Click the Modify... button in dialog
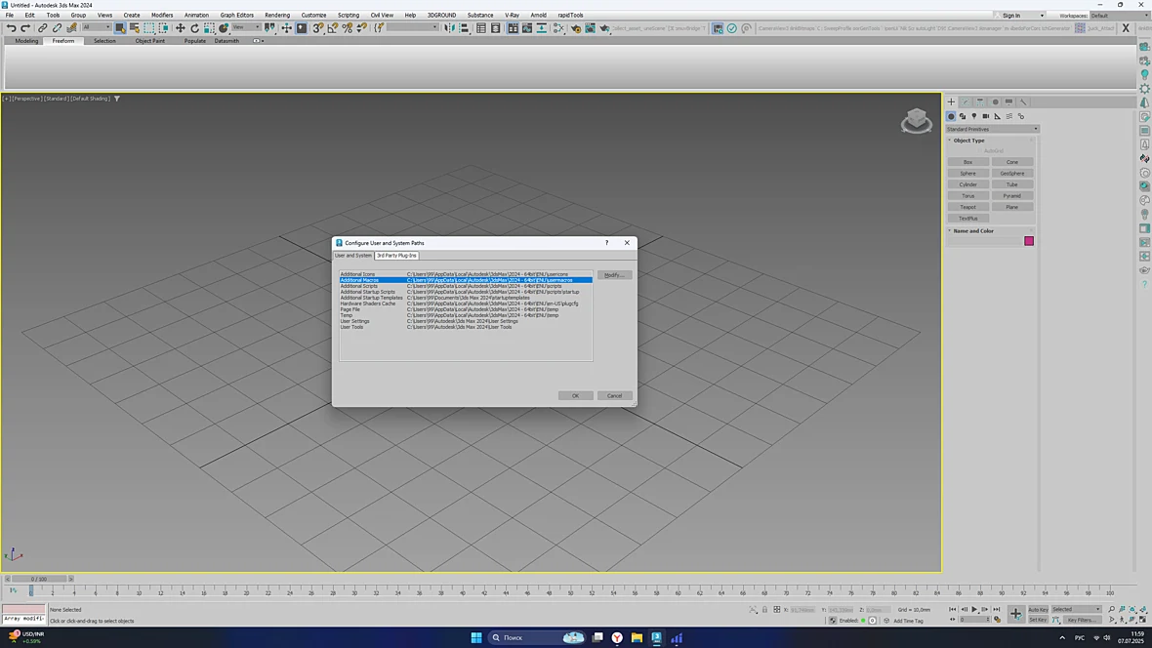 click(613, 275)
